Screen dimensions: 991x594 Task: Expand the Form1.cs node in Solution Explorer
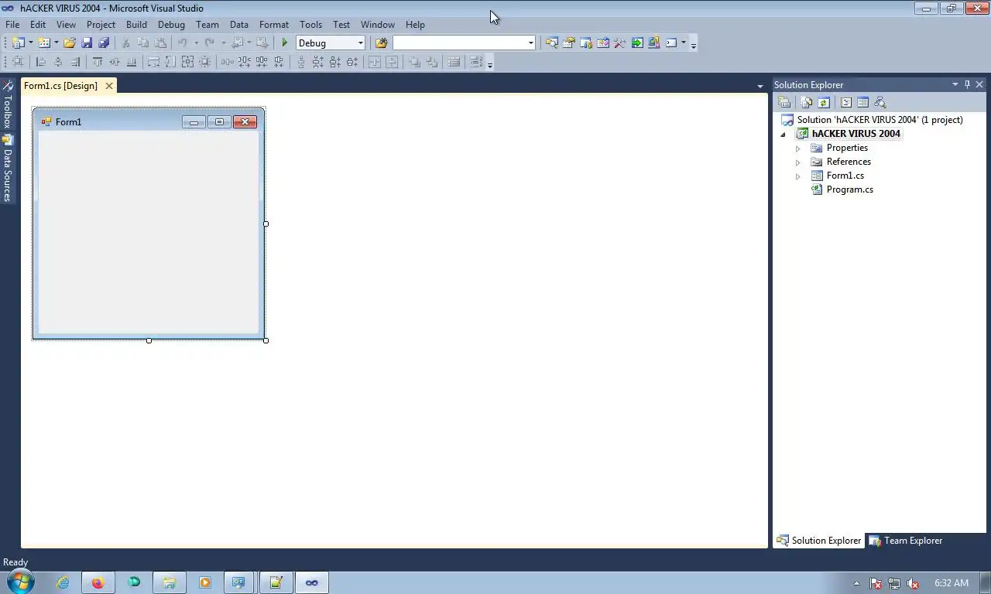click(798, 176)
